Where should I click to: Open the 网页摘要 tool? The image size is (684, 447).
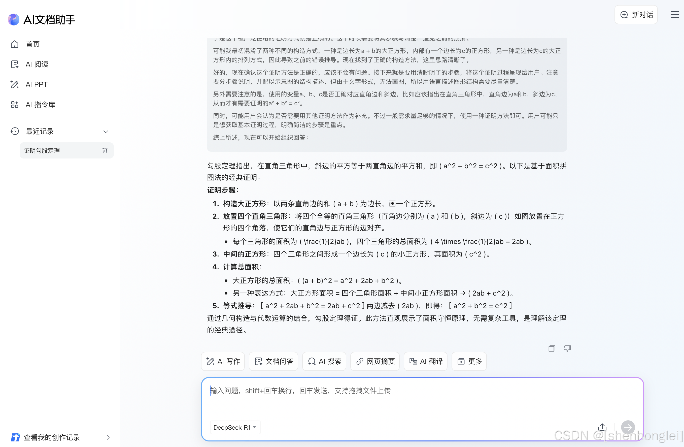tap(375, 361)
